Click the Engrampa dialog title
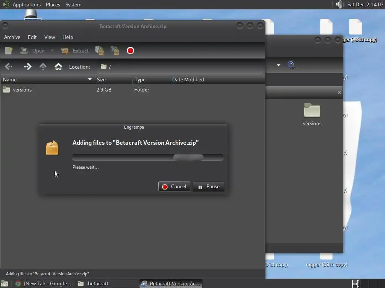The width and height of the screenshot is (385, 288). coord(134,127)
